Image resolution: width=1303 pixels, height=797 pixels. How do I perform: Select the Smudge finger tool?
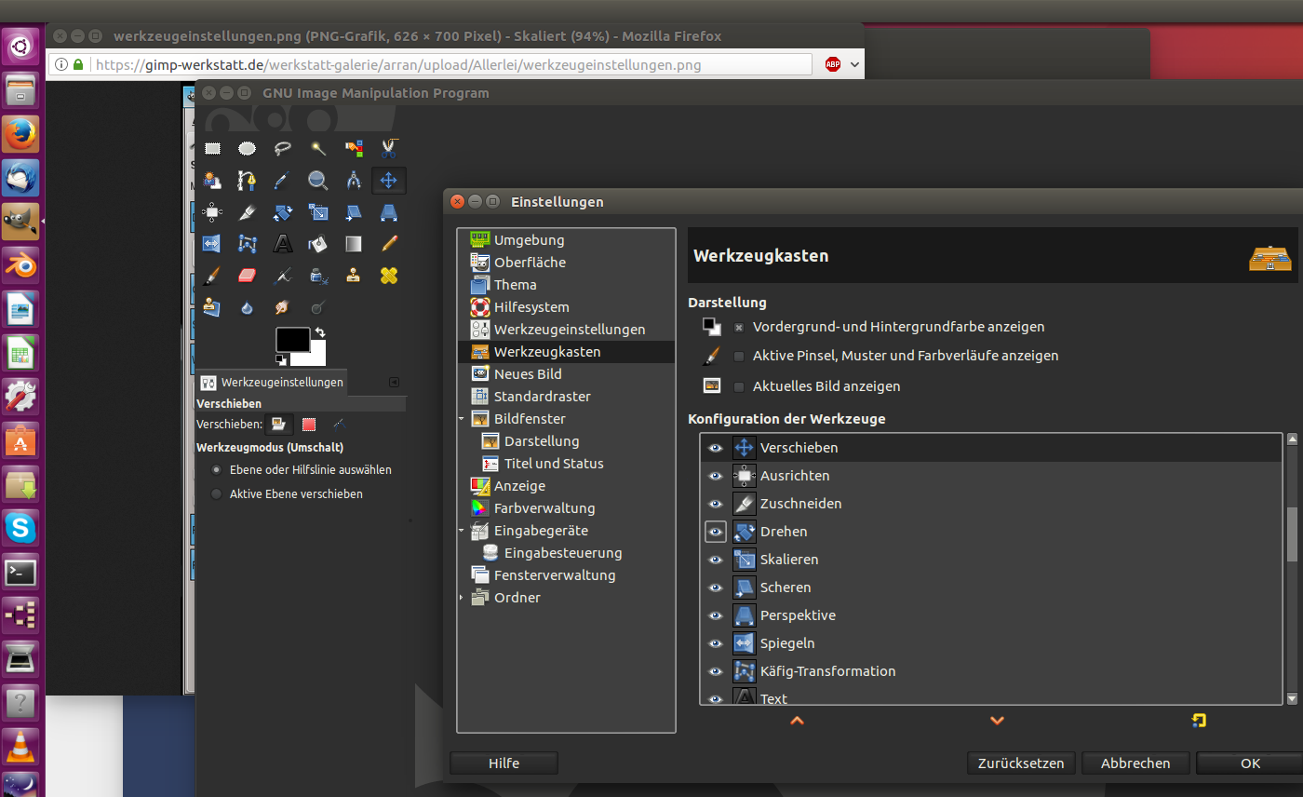click(283, 307)
